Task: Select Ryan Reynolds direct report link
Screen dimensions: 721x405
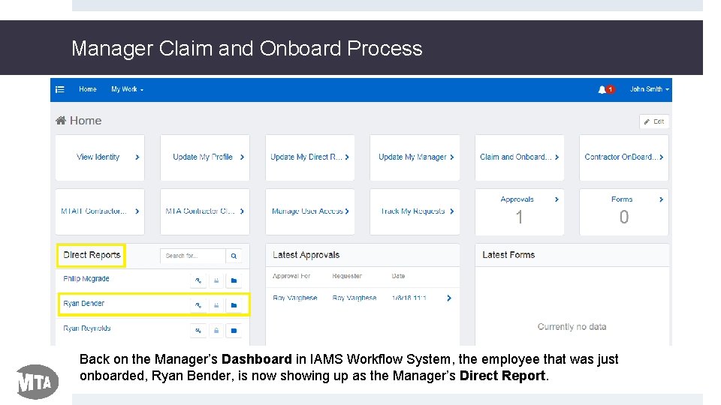Action: click(x=87, y=328)
